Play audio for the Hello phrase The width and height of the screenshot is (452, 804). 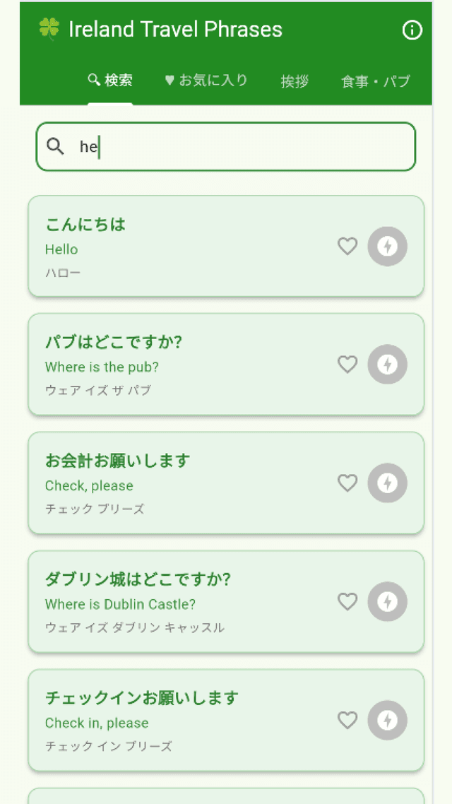tap(387, 247)
